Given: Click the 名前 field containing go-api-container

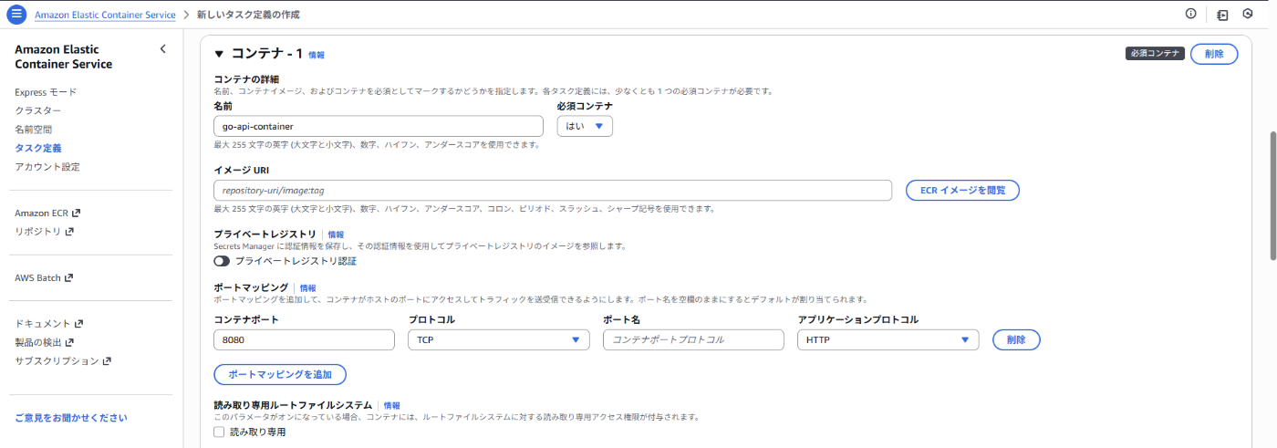Looking at the screenshot, I should (379, 126).
